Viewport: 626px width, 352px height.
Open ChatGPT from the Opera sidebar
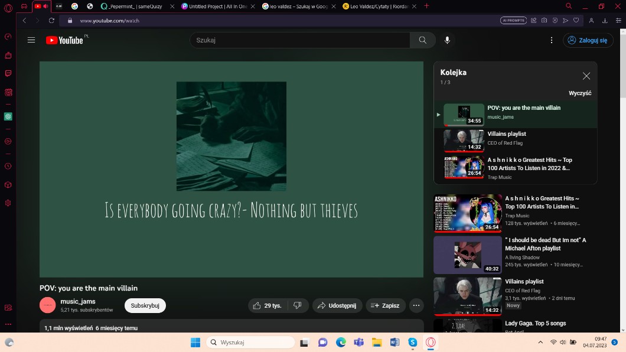click(8, 116)
